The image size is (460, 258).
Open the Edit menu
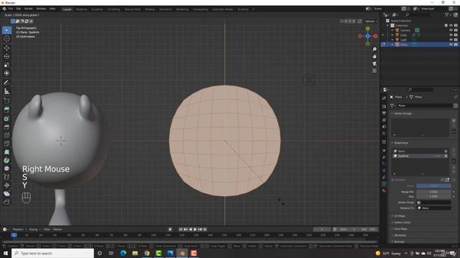19,9
